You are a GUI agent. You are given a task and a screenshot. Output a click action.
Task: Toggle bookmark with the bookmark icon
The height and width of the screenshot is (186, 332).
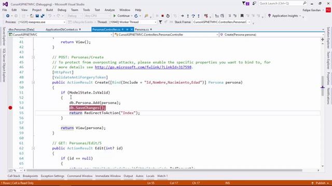coord(242,16)
